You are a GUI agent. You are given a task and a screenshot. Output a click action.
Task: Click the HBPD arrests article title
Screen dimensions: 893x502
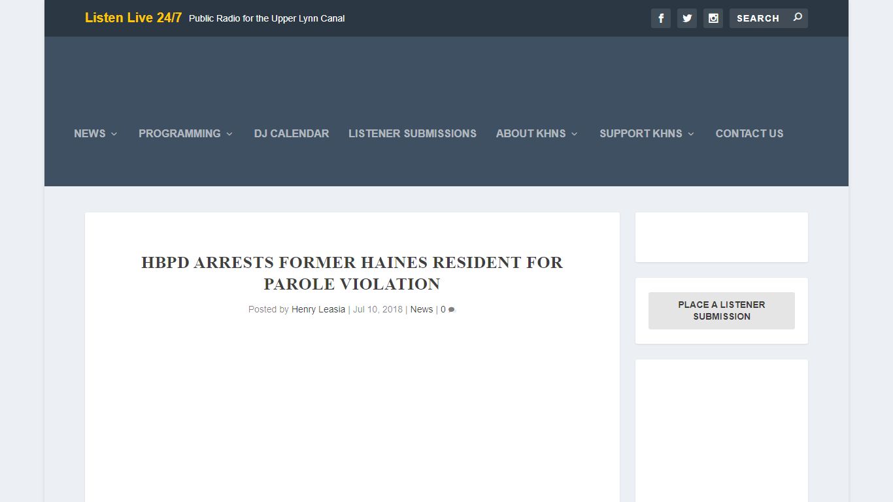click(x=352, y=273)
